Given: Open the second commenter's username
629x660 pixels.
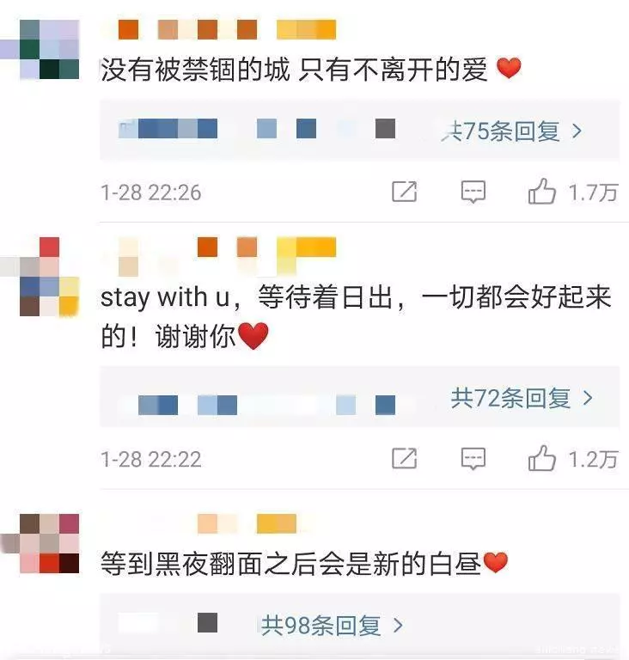Looking at the screenshot, I should [228, 251].
